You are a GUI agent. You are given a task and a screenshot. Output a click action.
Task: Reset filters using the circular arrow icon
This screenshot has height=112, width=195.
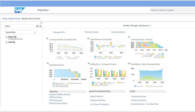(40, 26)
